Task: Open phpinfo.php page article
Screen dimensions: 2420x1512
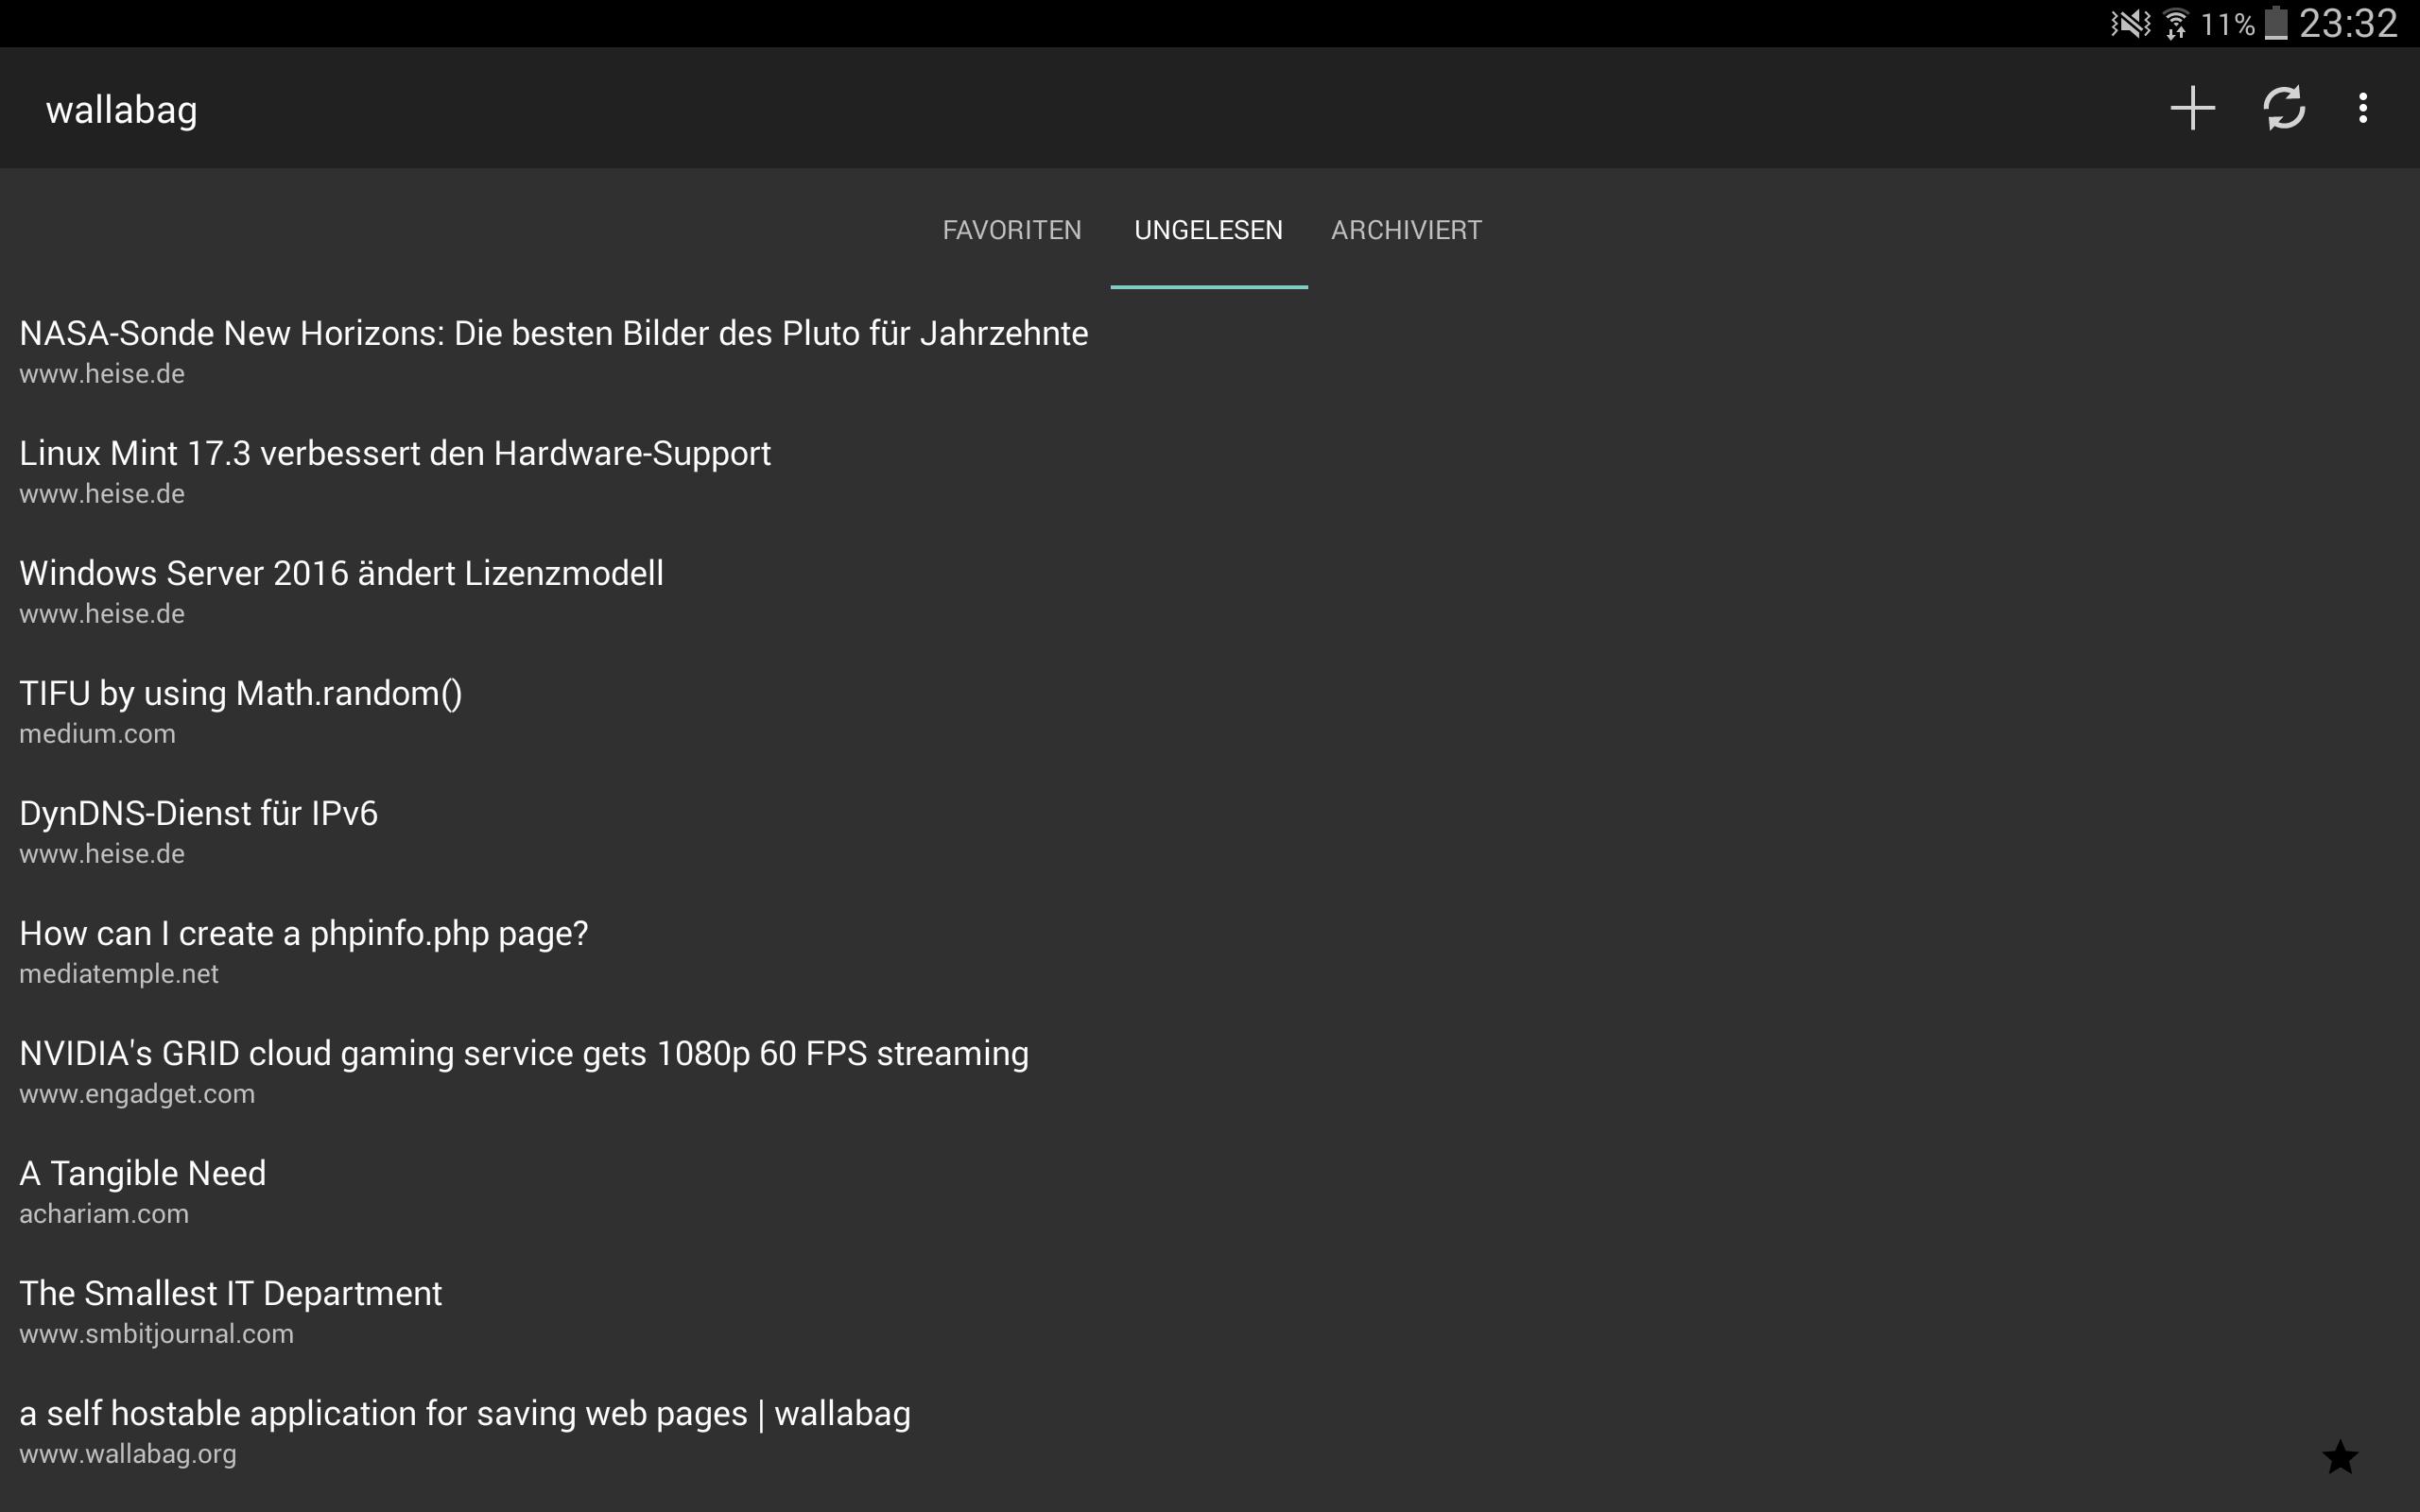Action: (x=1210, y=951)
